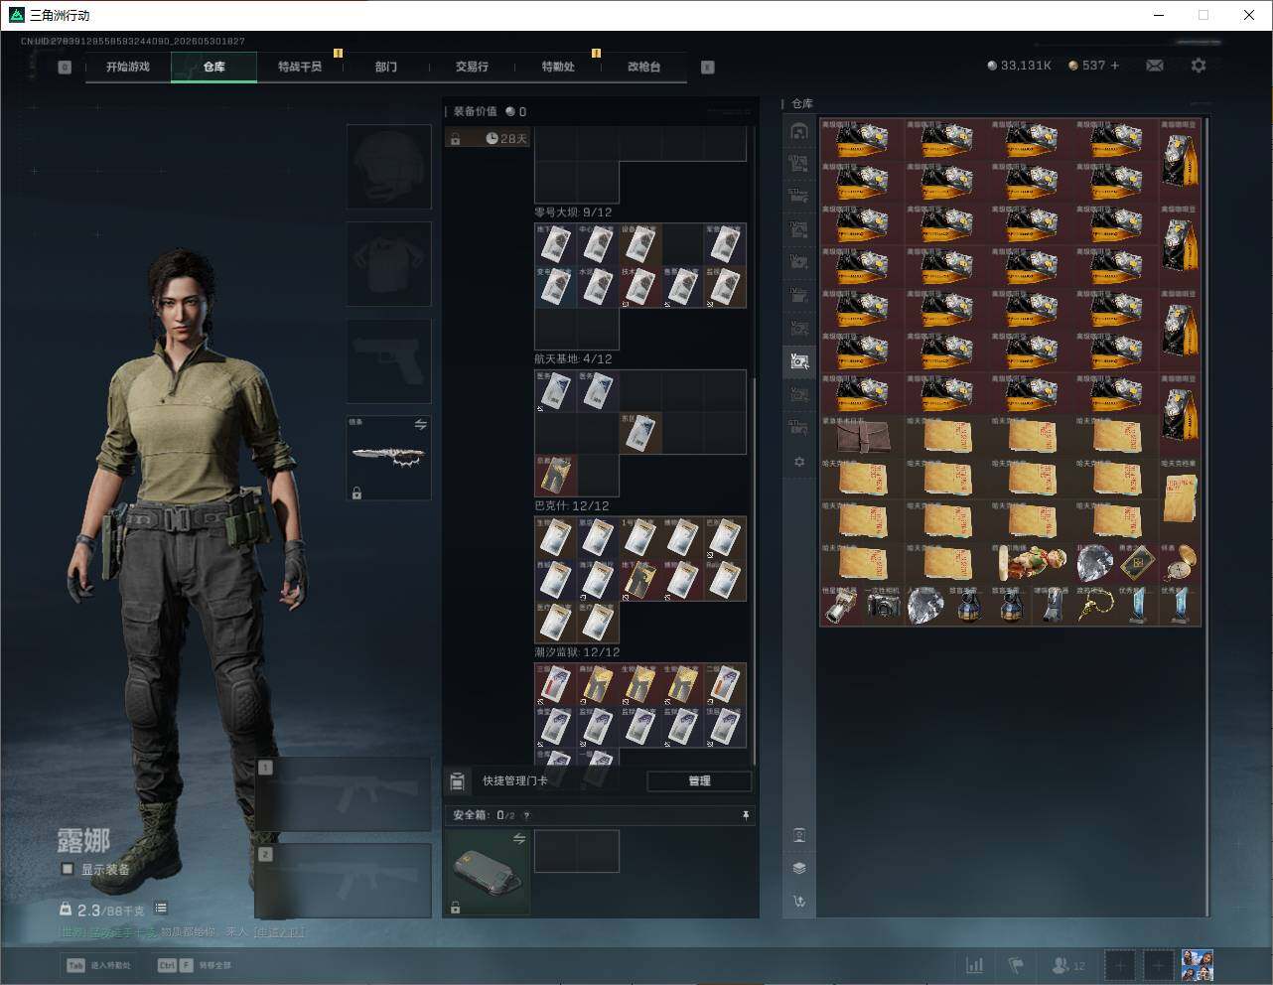The image size is (1273, 985).
Task: Select the first keycard under 零号大坝
Action: tap(556, 244)
